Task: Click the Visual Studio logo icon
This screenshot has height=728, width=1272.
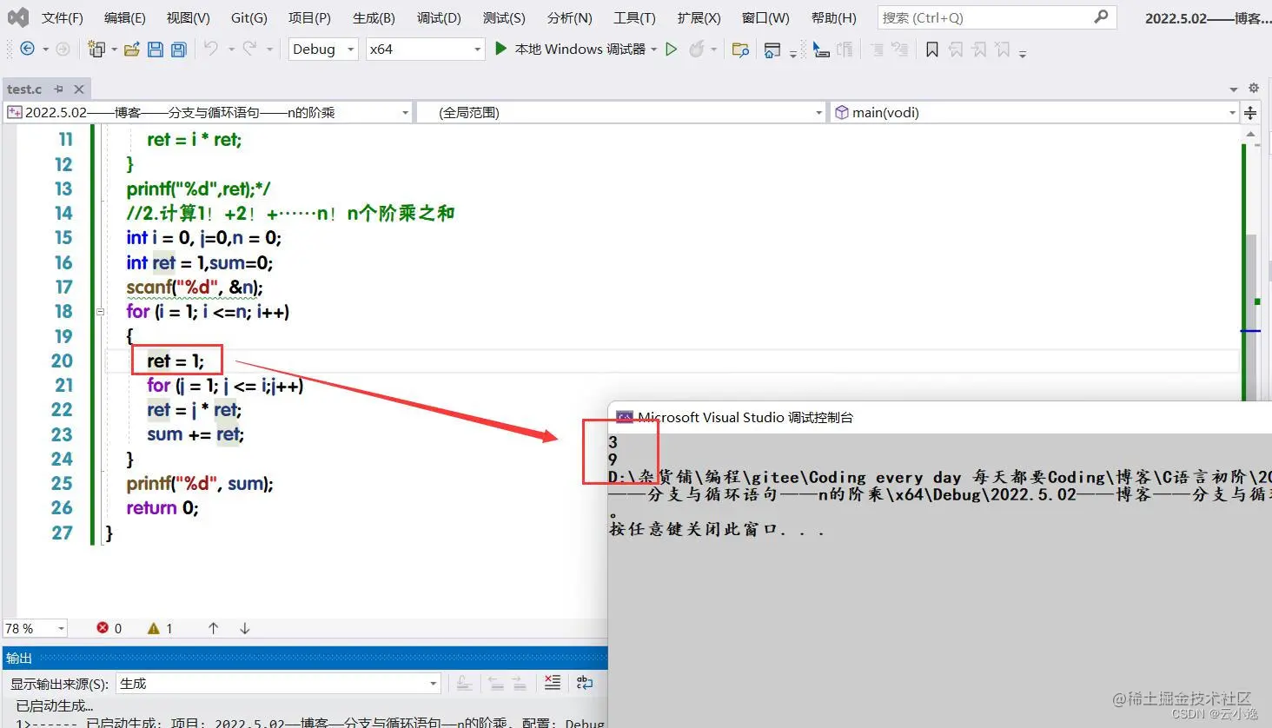Action: click(x=17, y=17)
